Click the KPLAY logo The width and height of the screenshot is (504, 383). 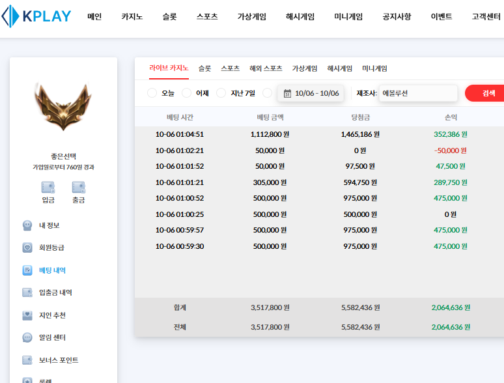click(36, 17)
